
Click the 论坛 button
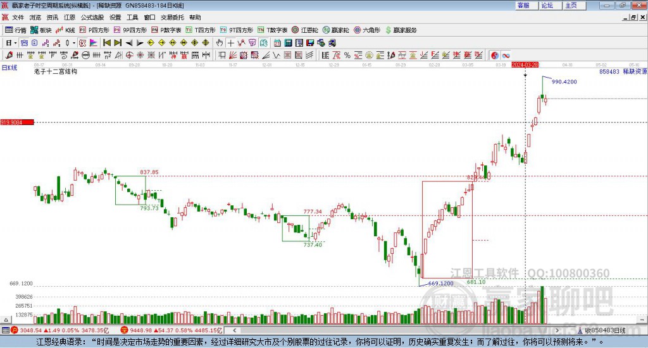point(551,5)
